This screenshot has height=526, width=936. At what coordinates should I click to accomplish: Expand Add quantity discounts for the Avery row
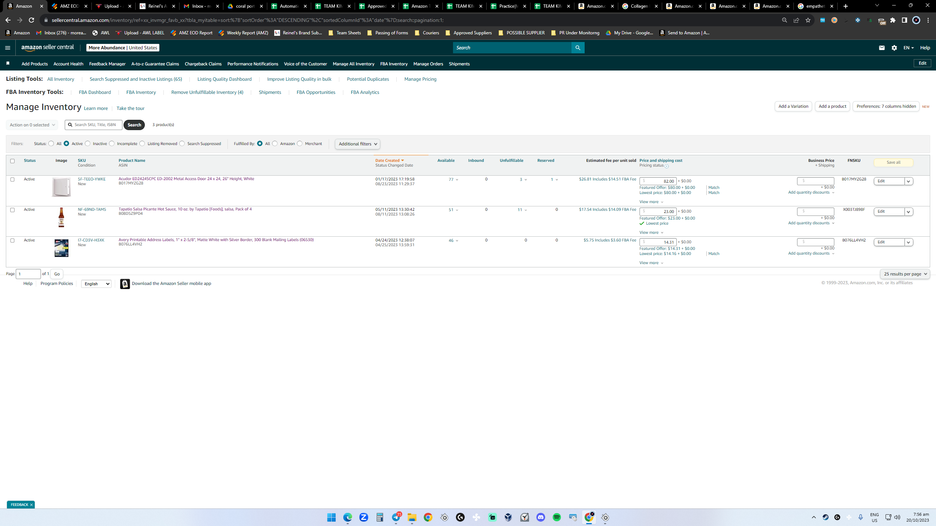coord(811,254)
